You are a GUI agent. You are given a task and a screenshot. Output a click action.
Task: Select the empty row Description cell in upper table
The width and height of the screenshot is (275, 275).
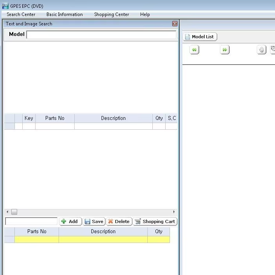click(113, 126)
